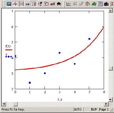Click the y-axis tick label 5
Viewport: 114px width, 113px height.
tap(12, 42)
